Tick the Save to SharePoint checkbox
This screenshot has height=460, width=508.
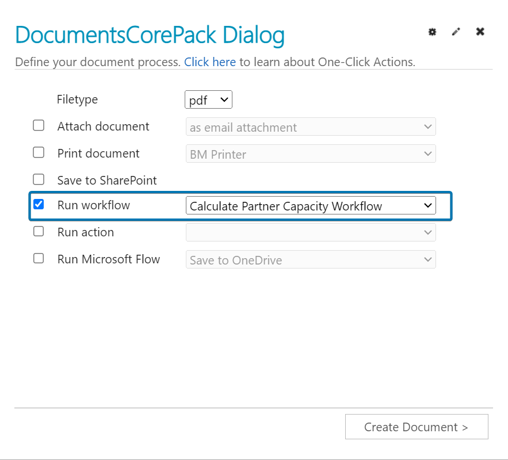click(39, 179)
